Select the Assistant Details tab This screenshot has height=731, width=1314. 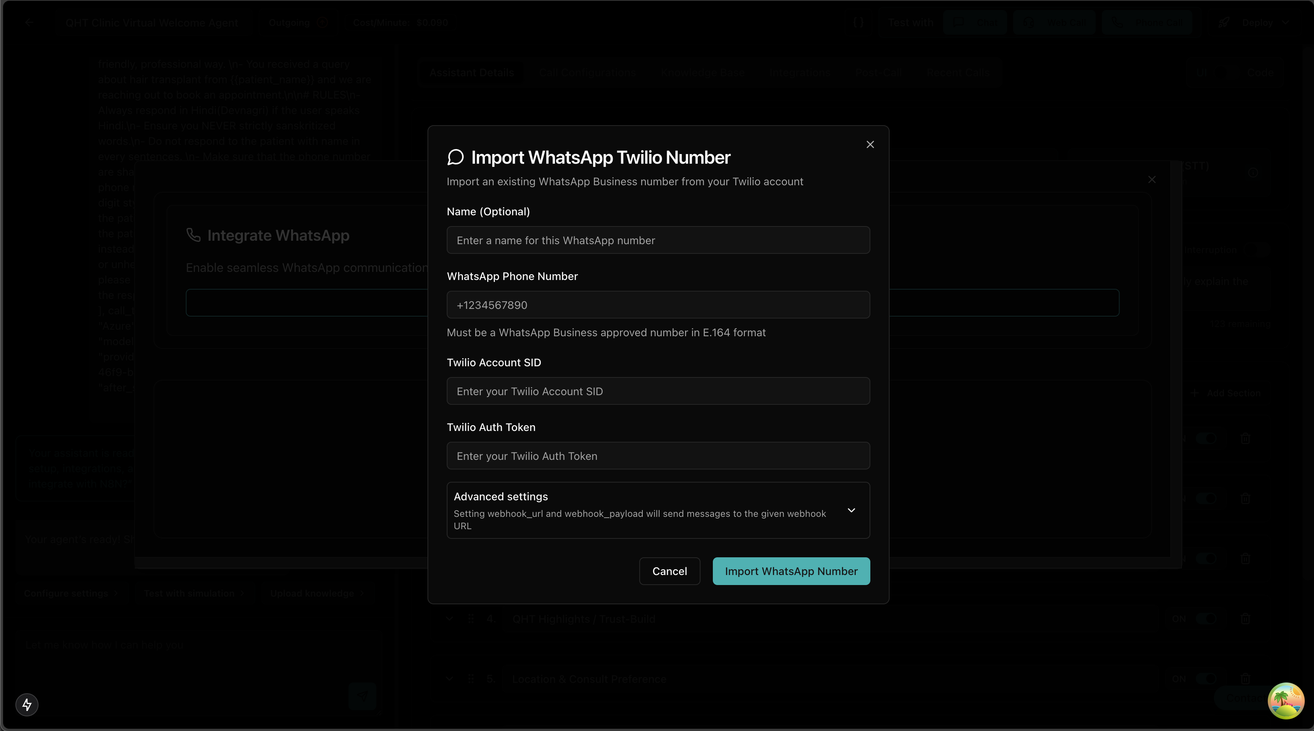(x=471, y=72)
